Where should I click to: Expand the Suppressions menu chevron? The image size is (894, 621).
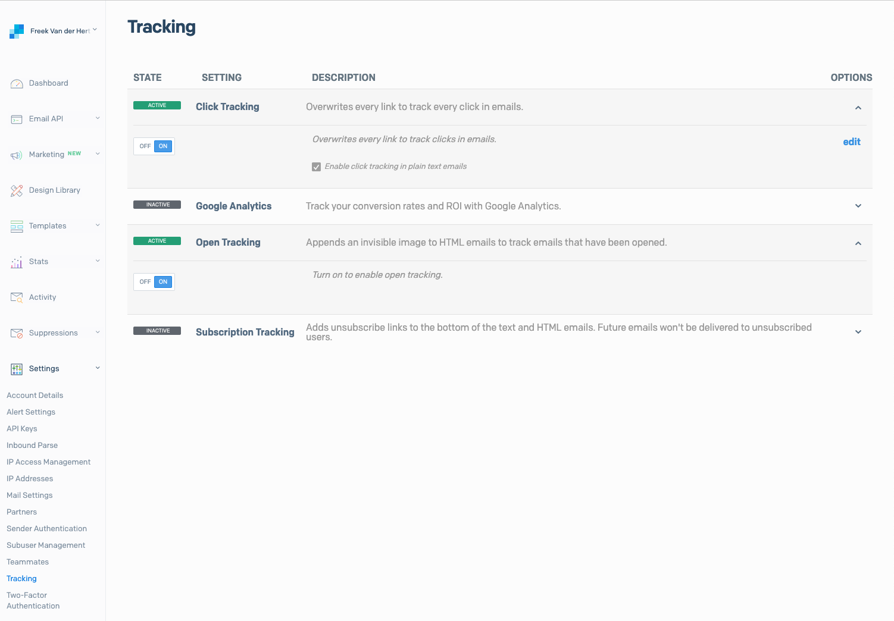click(x=98, y=332)
